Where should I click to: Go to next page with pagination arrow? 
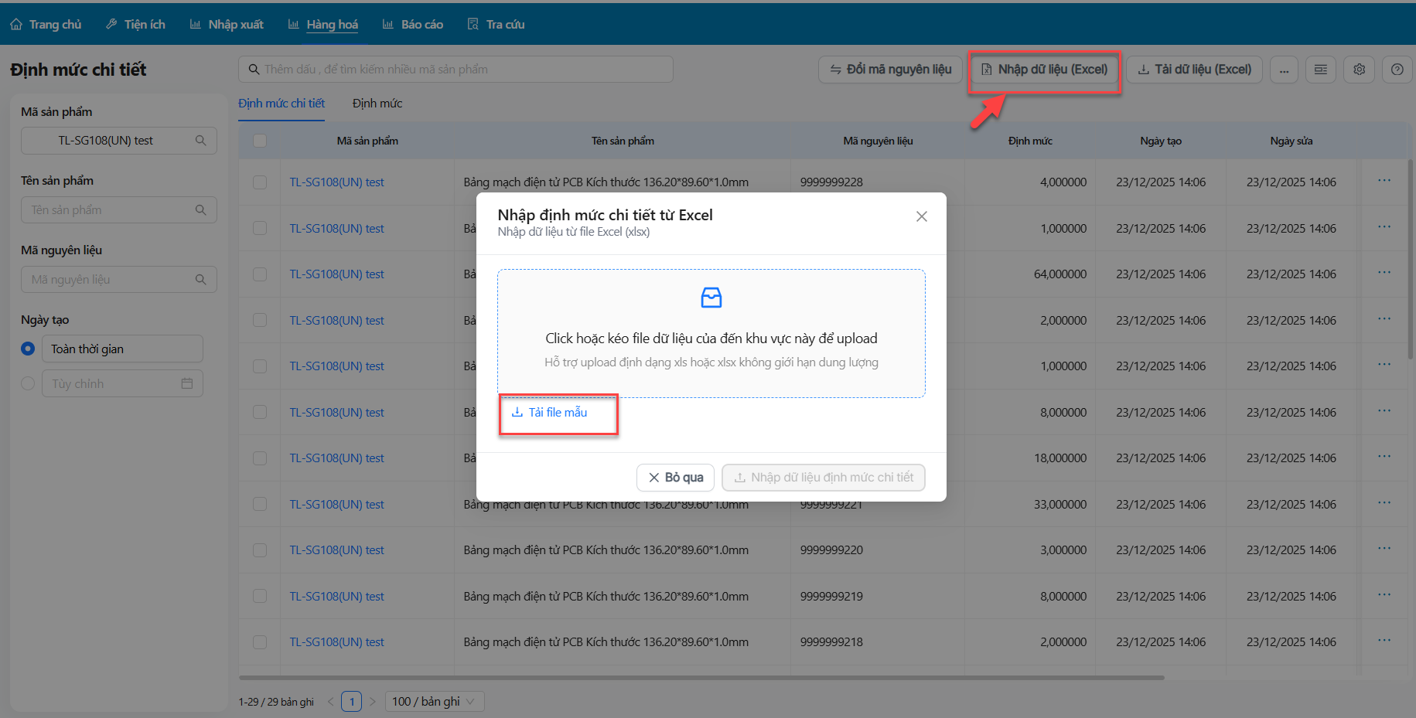tap(373, 702)
